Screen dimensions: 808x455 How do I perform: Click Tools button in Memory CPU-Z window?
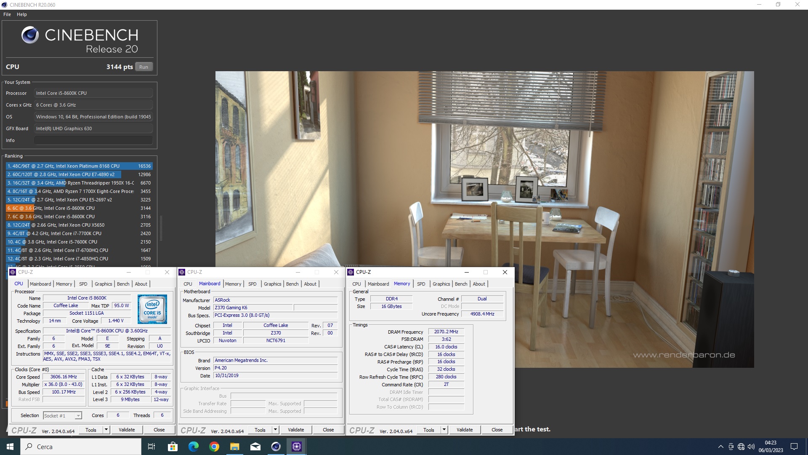pos(429,430)
